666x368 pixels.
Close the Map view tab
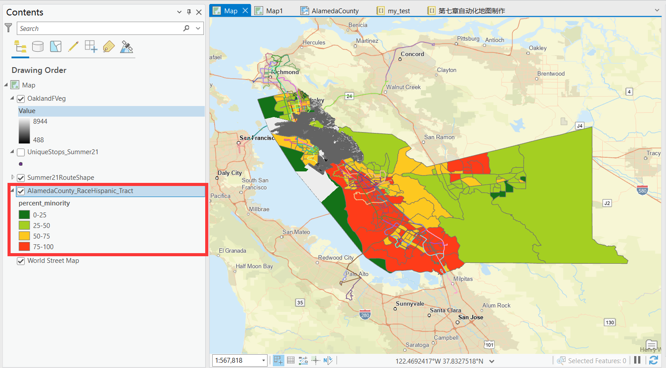click(x=245, y=10)
